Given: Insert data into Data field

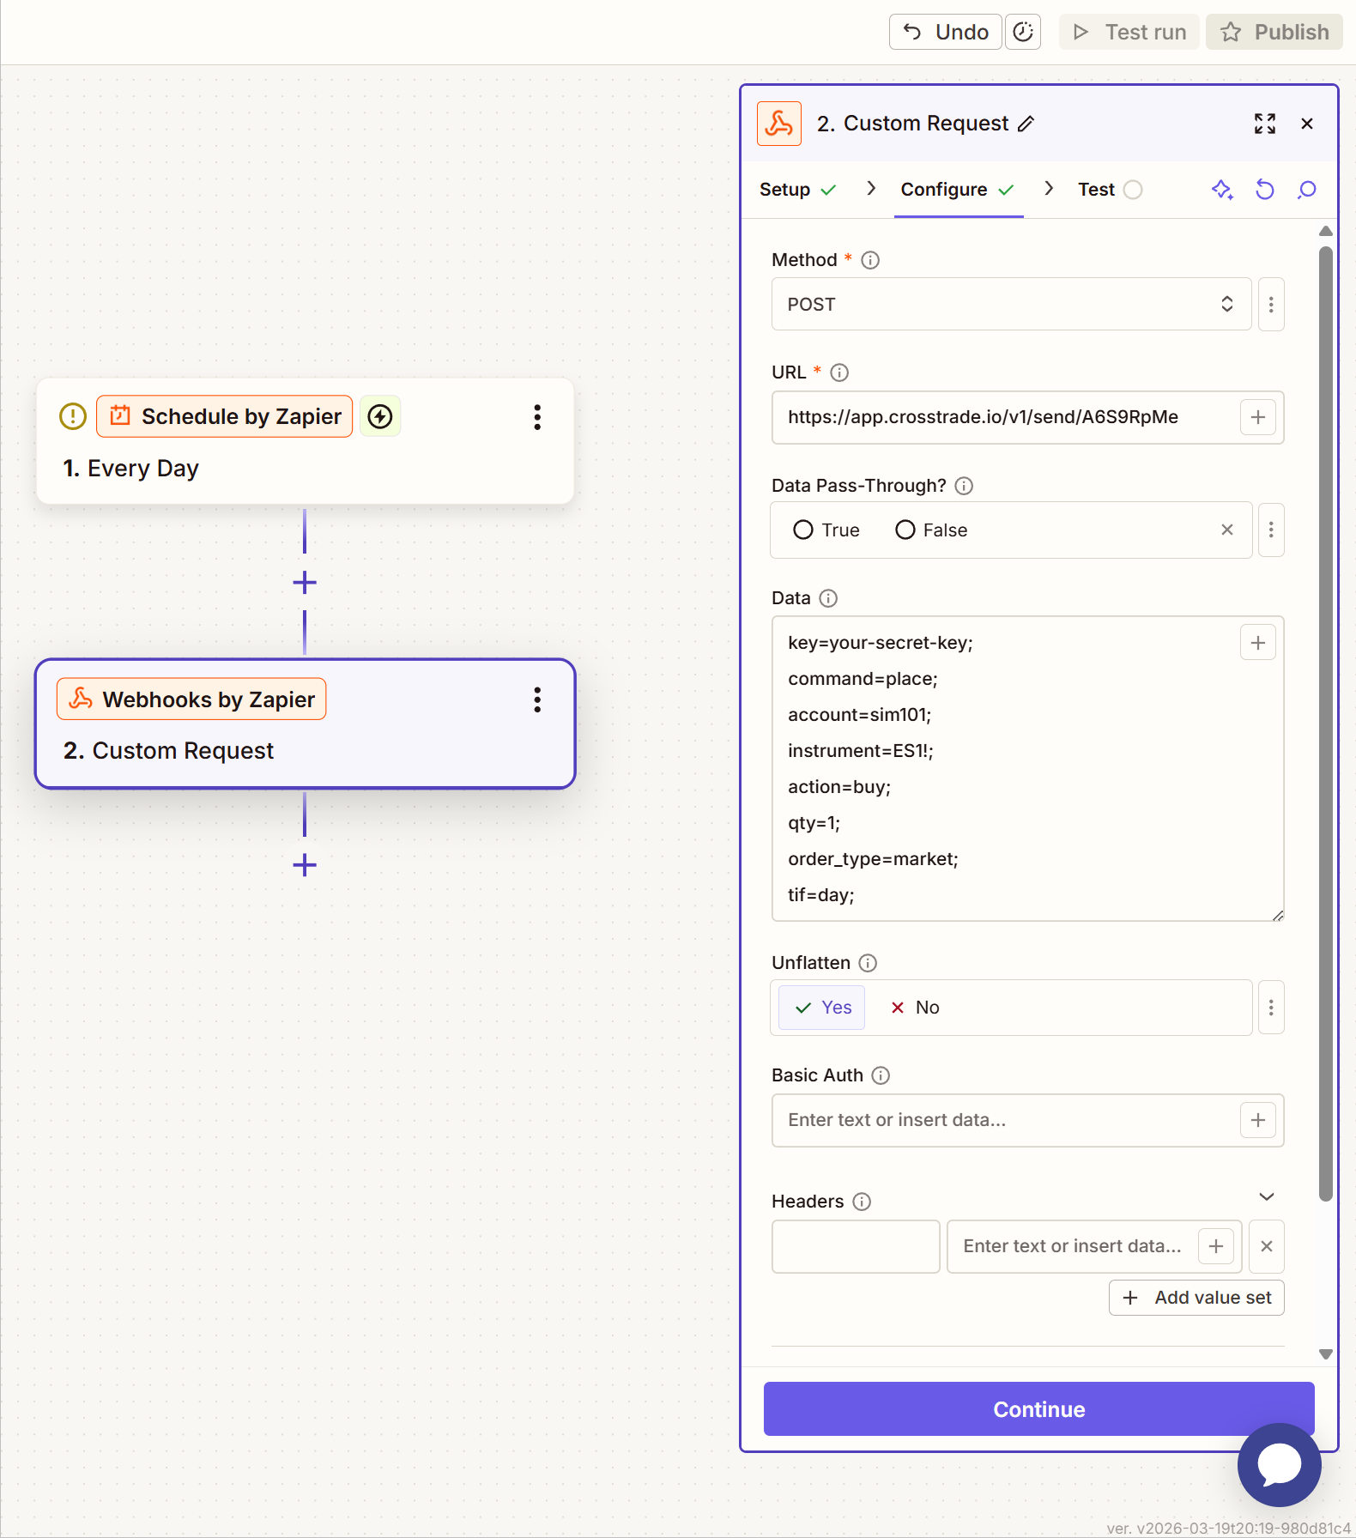Looking at the screenshot, I should coord(1258,643).
